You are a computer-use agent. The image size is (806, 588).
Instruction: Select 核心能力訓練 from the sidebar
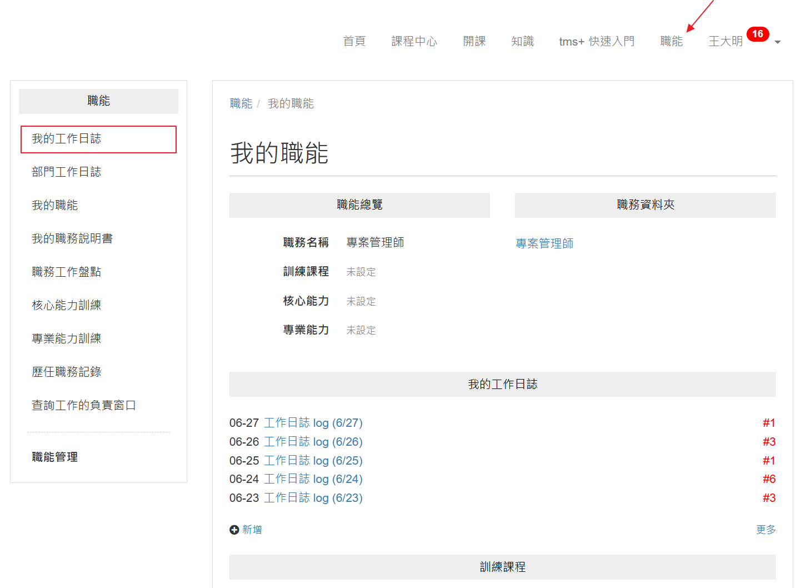click(67, 306)
